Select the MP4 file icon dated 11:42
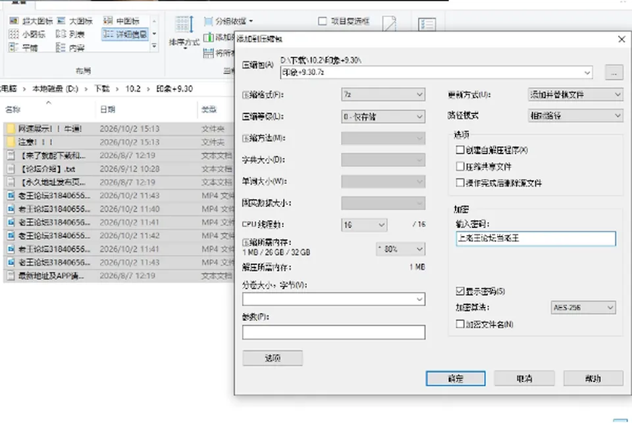Viewport: 632px width, 423px height. (11, 235)
